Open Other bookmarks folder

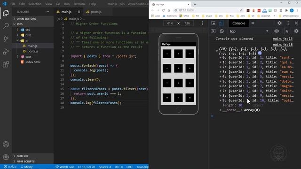[x=288, y=16]
